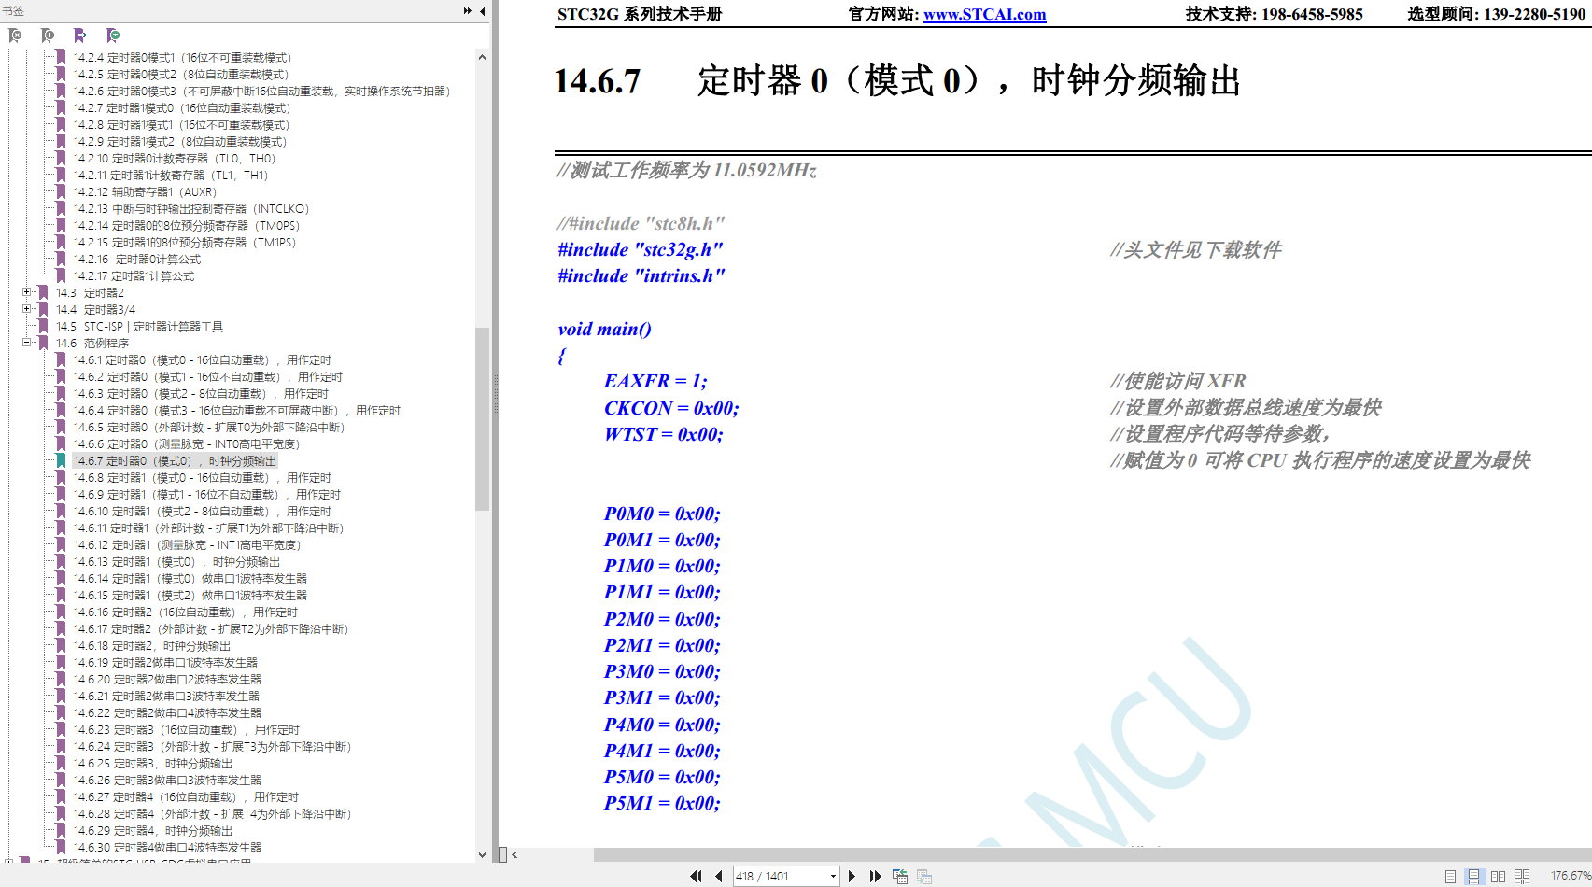Switch to continuous facing pages view
Viewport: 1592px width, 887px height.
click(1522, 876)
